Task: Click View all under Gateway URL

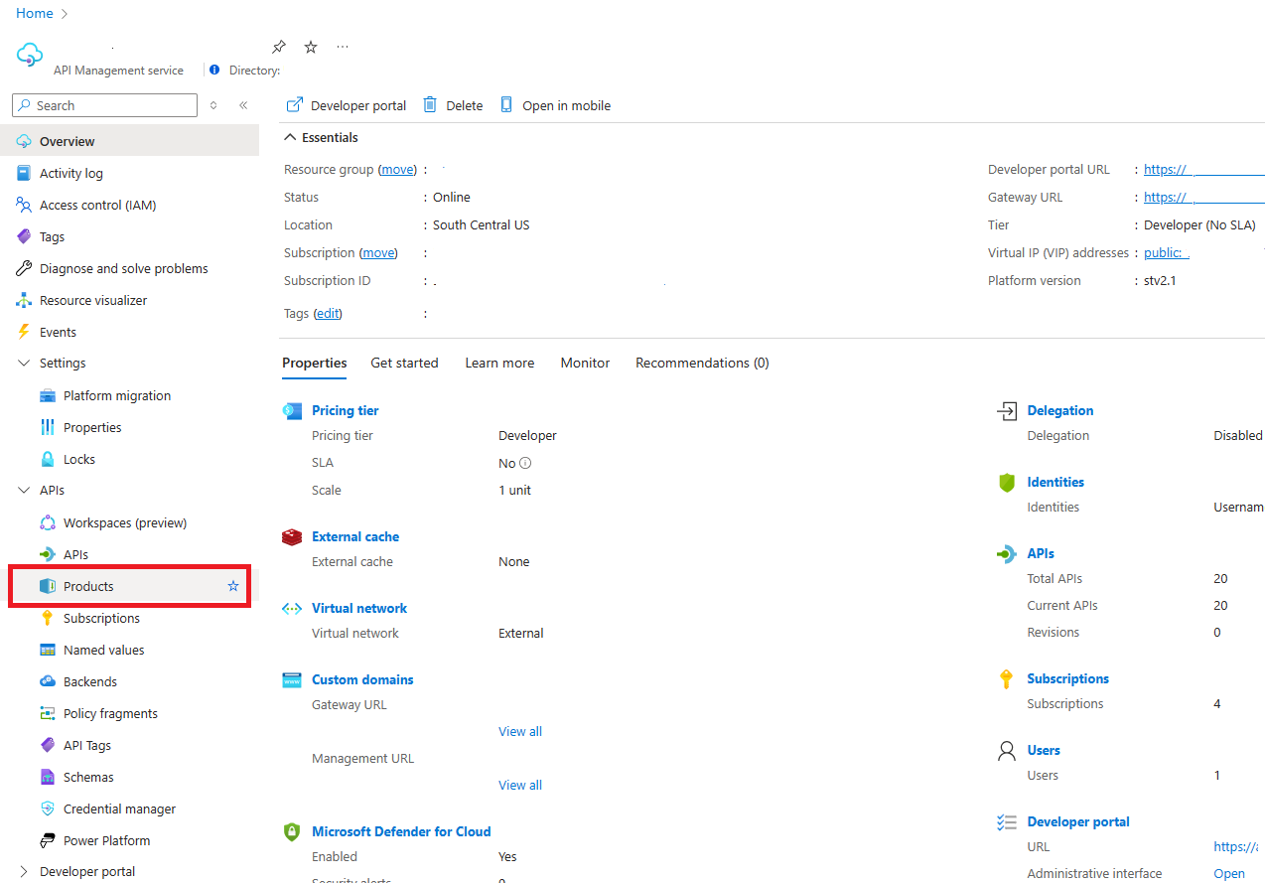Action: click(520, 731)
